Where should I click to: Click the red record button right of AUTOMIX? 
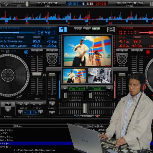[97, 116]
